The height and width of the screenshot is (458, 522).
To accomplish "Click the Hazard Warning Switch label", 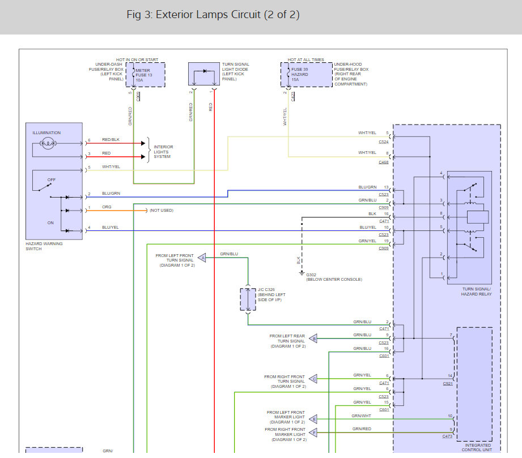I will [44, 246].
